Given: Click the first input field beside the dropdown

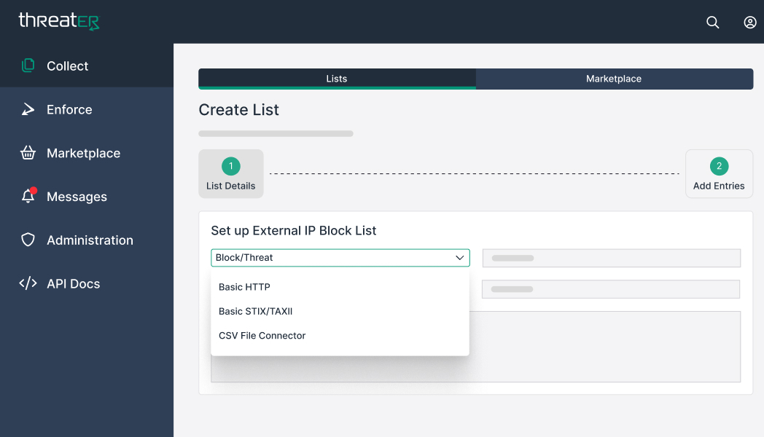Looking at the screenshot, I should (612, 258).
